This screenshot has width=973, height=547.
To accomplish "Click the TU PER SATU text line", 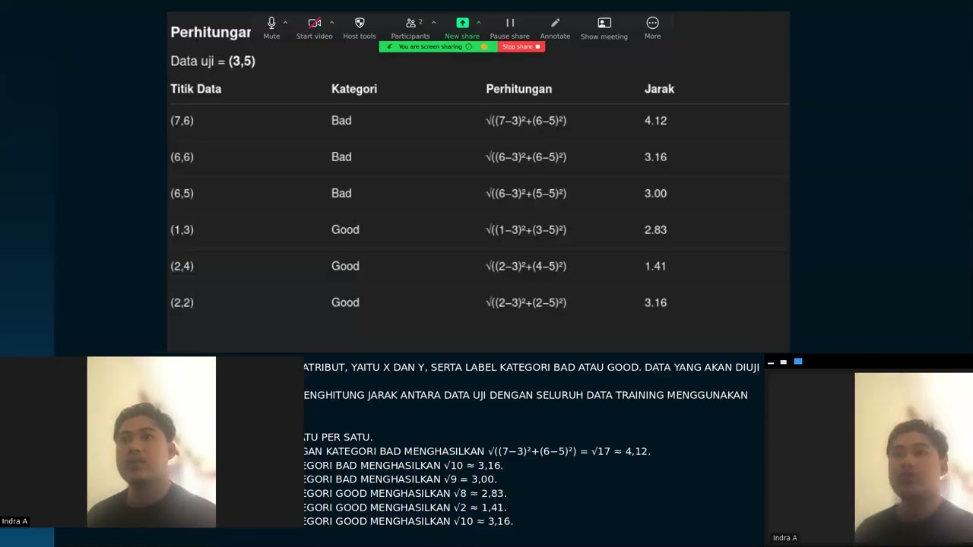I will point(338,438).
